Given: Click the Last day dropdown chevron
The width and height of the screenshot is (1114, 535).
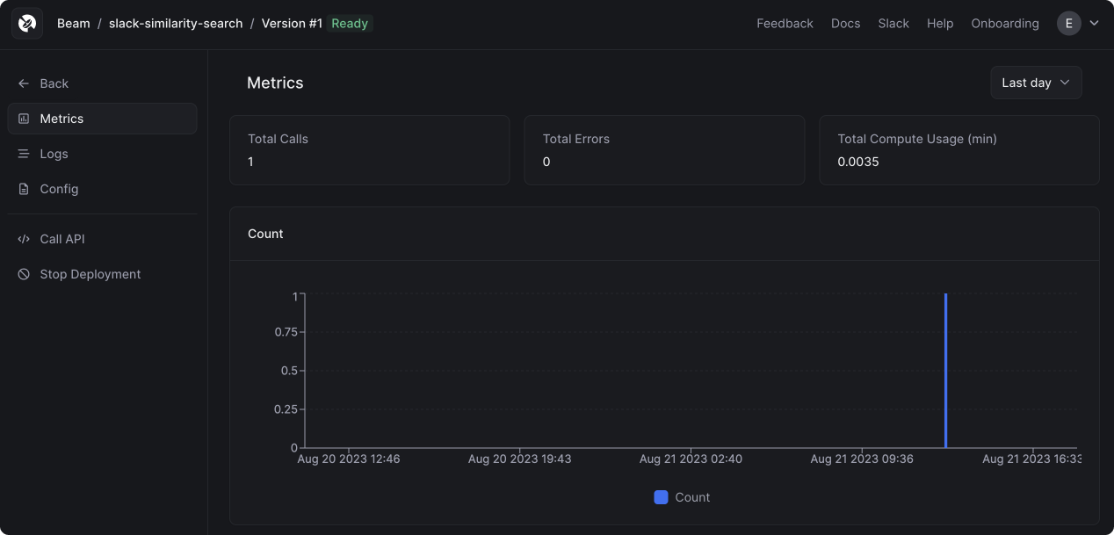Looking at the screenshot, I should 1065,83.
